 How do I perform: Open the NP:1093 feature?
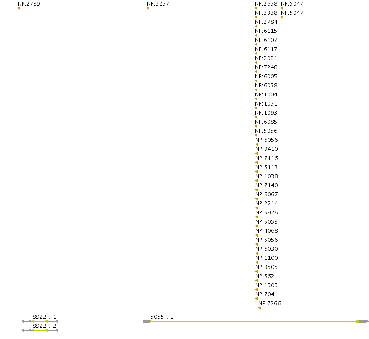tap(266, 113)
